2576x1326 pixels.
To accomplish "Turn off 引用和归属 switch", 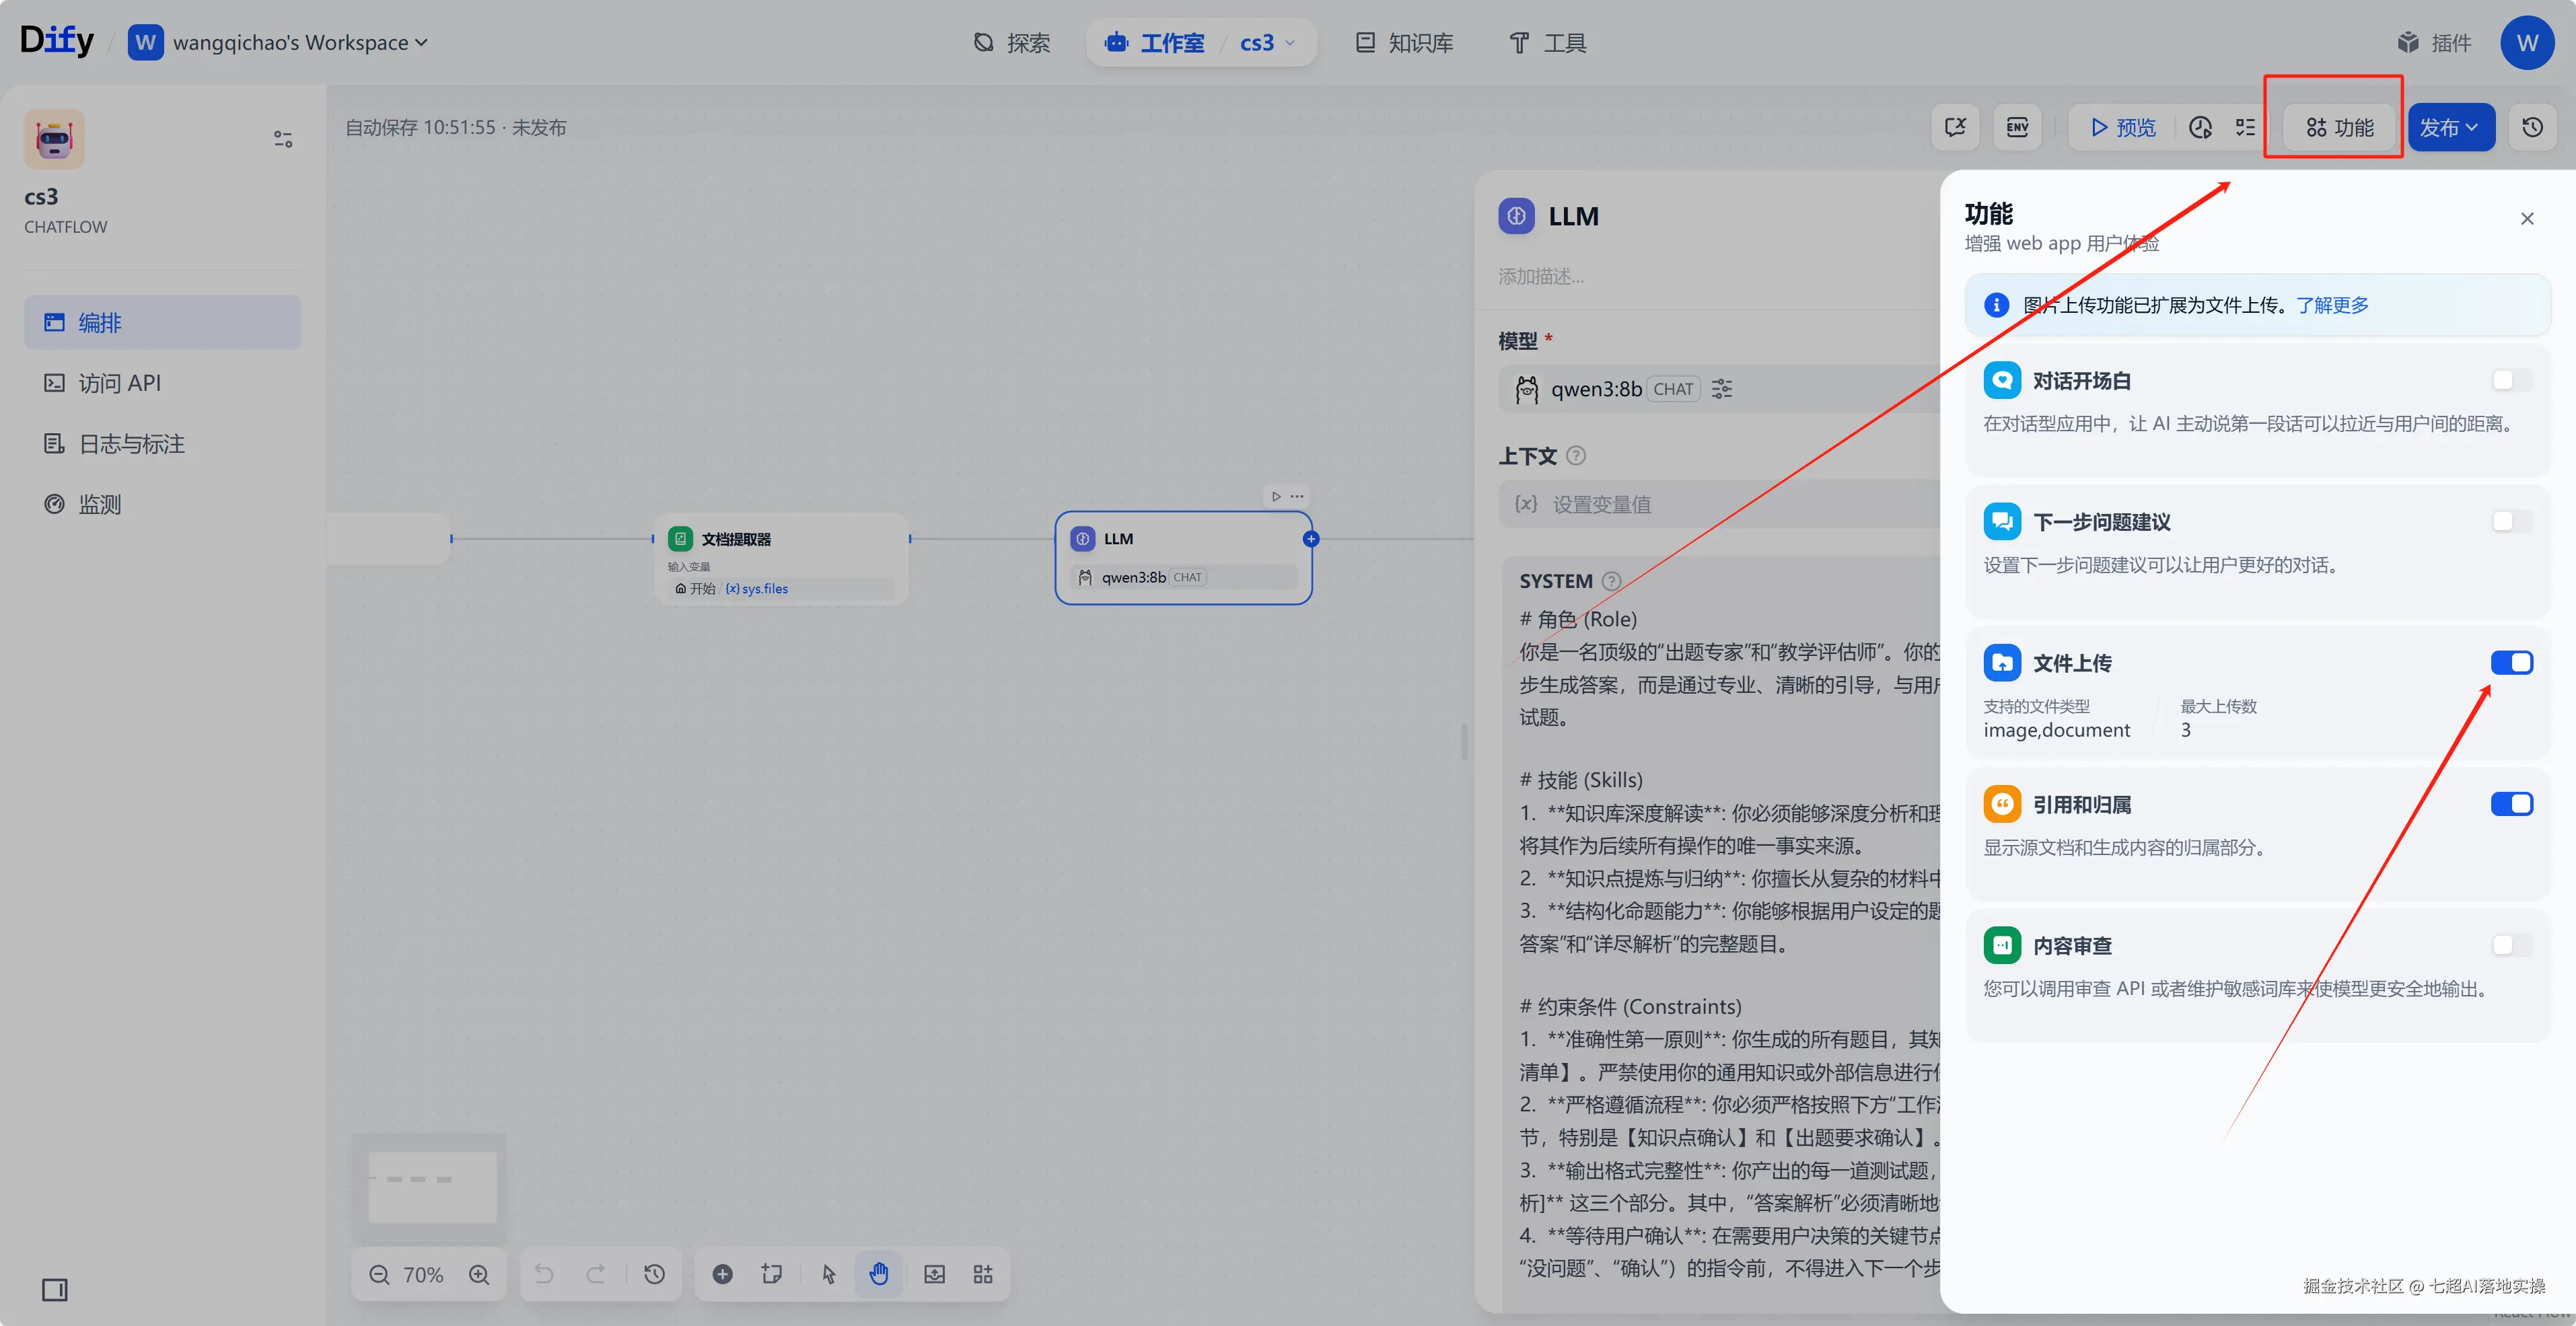I will point(2511,804).
